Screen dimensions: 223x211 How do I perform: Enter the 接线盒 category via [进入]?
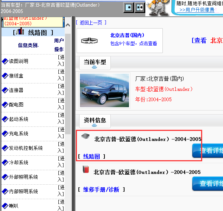pyautogui.click(x=61, y=75)
